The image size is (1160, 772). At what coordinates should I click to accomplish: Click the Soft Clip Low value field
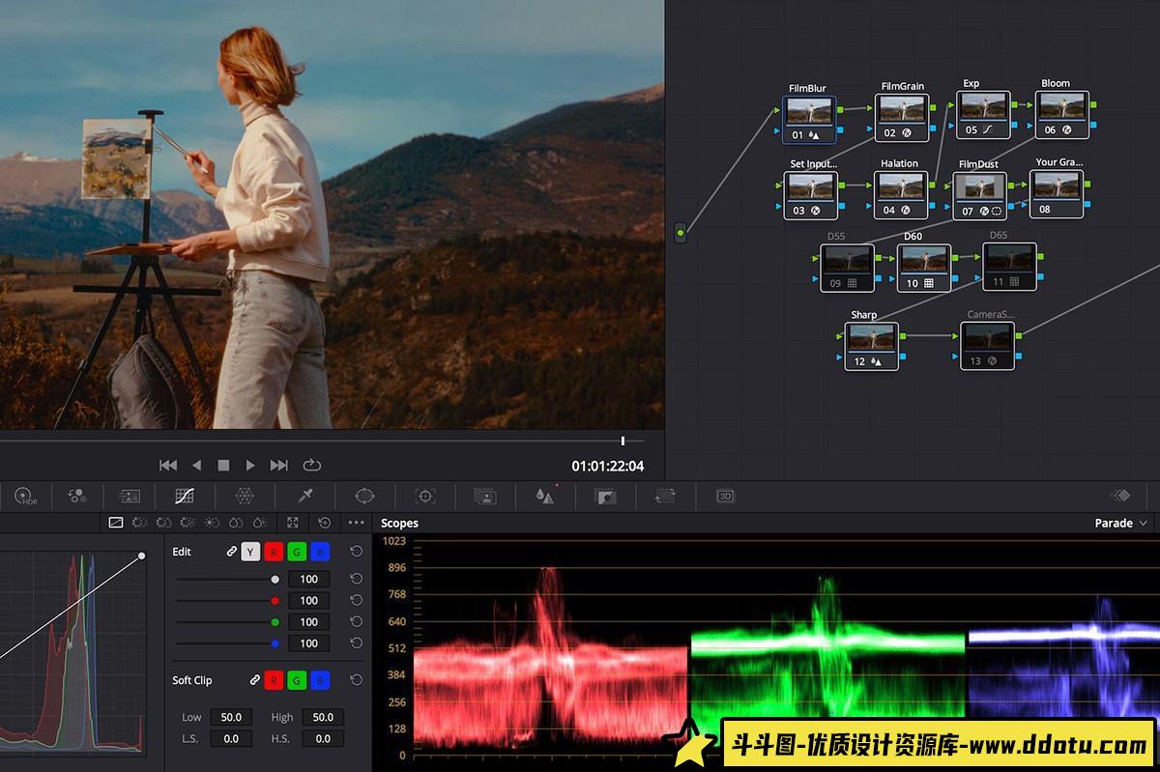230,717
